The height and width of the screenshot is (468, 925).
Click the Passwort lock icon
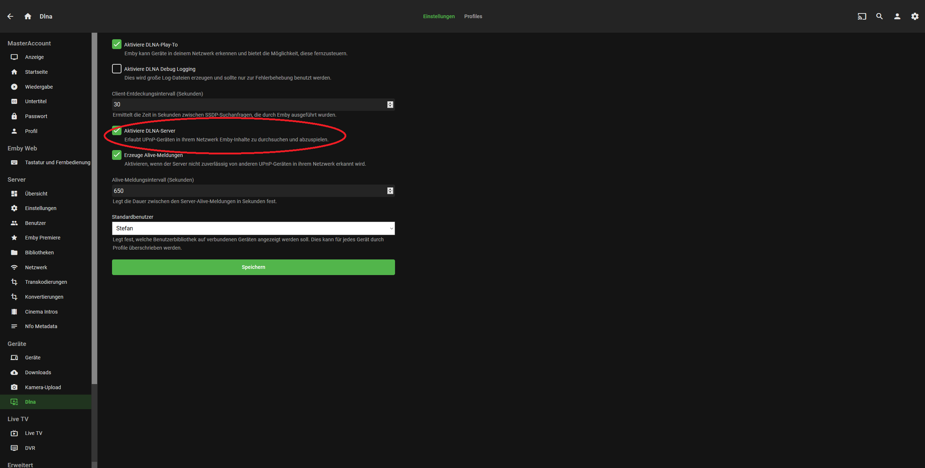click(14, 116)
